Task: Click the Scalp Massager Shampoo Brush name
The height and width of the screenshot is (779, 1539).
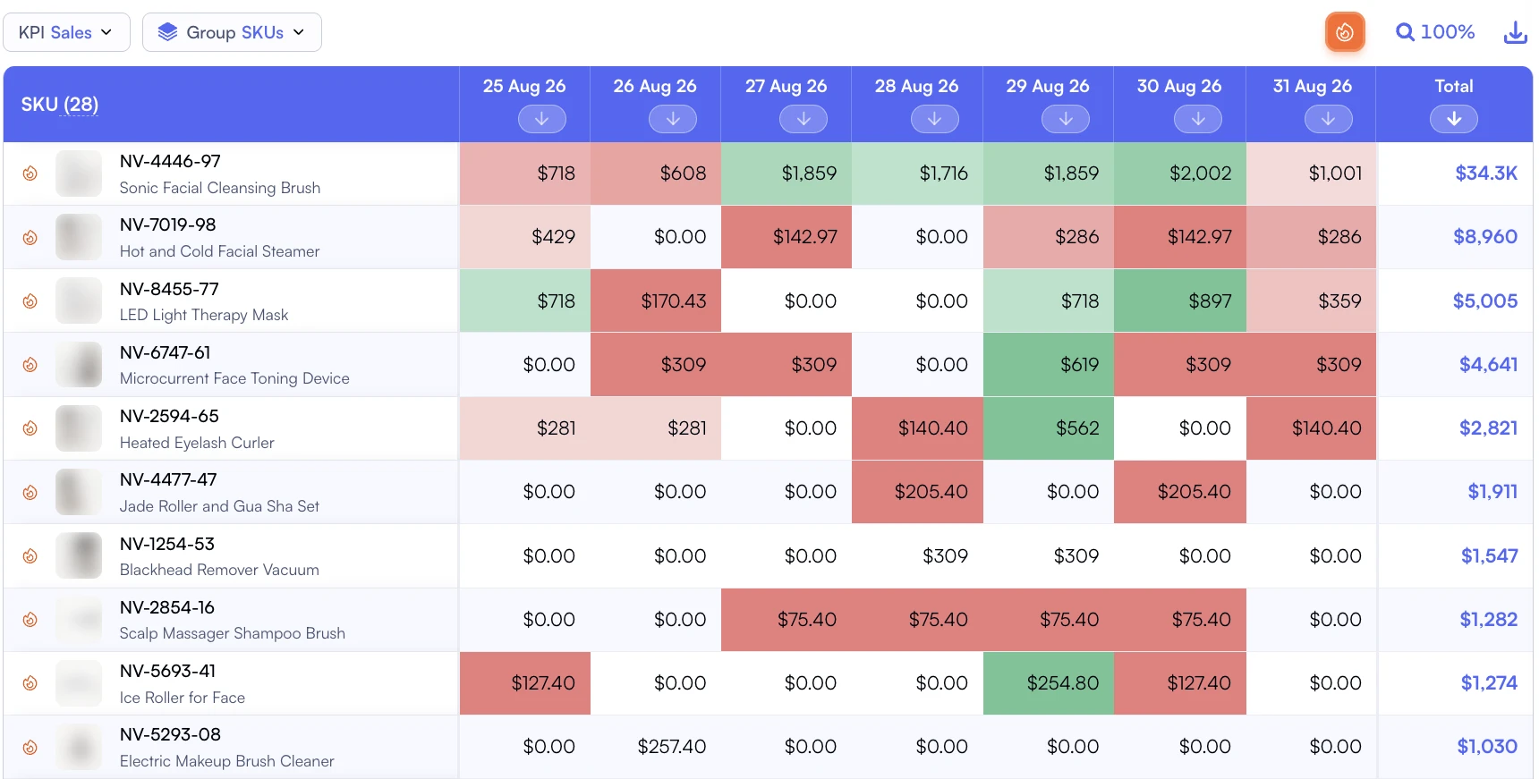Action: coord(233,633)
